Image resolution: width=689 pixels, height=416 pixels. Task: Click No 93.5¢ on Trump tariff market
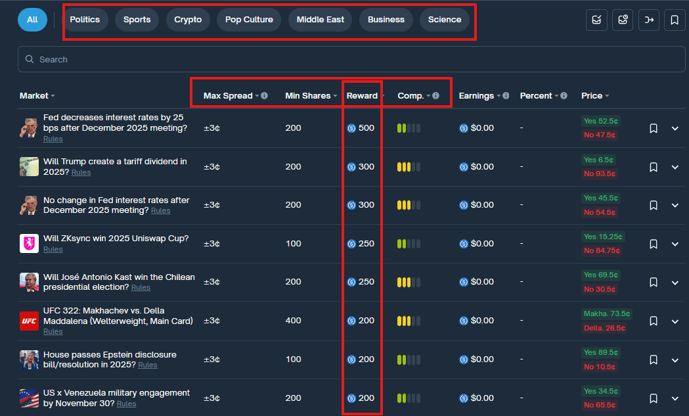click(x=600, y=173)
